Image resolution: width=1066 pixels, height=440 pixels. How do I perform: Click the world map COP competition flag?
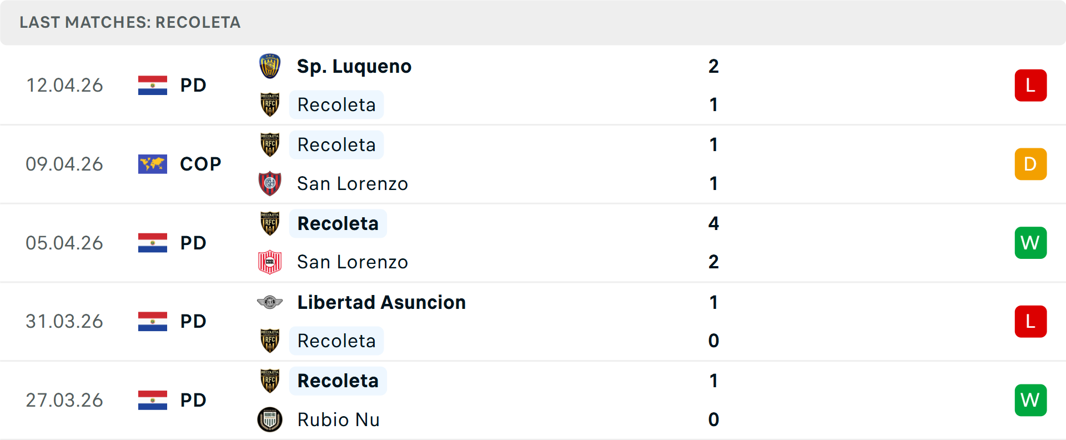[x=153, y=164]
